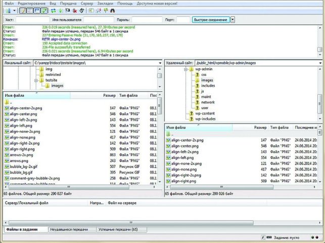Open the Локальный сайт path dropdown
Screen dimensions: 325x243
tap(160, 63)
